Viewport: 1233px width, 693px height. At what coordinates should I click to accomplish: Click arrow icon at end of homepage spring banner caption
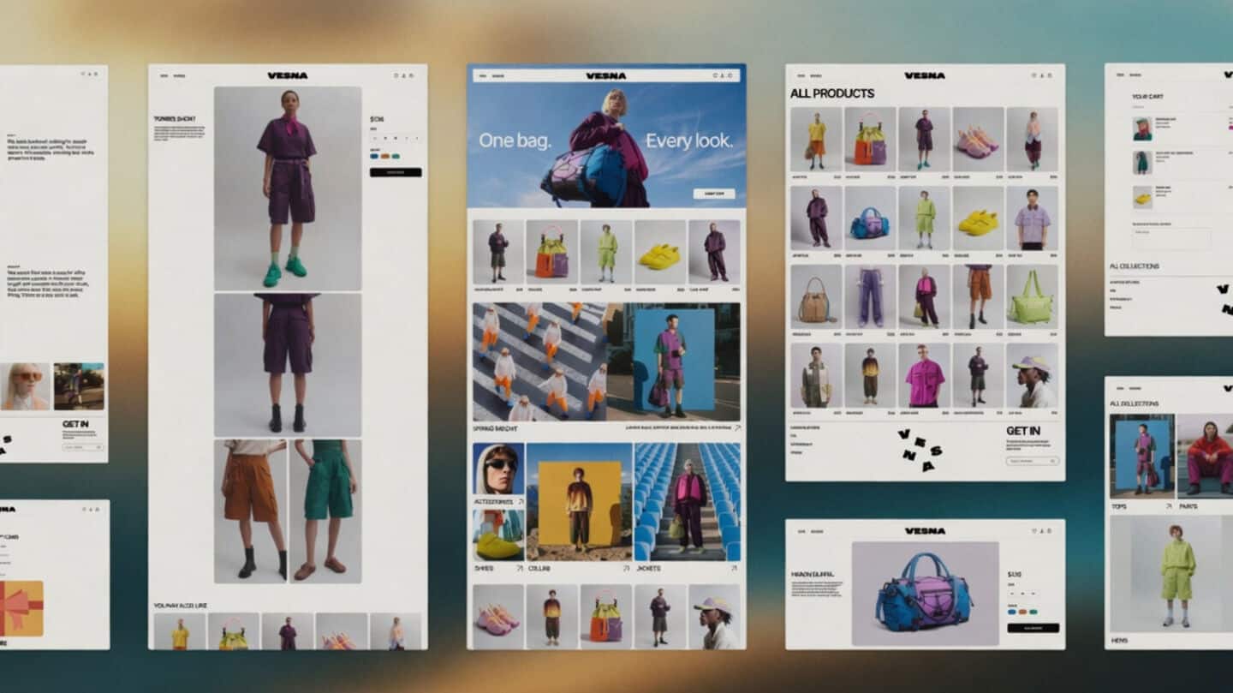(737, 427)
